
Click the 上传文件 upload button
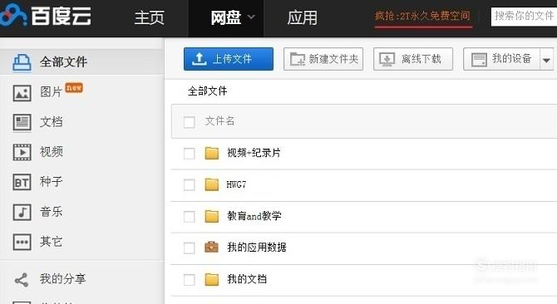[229, 59]
